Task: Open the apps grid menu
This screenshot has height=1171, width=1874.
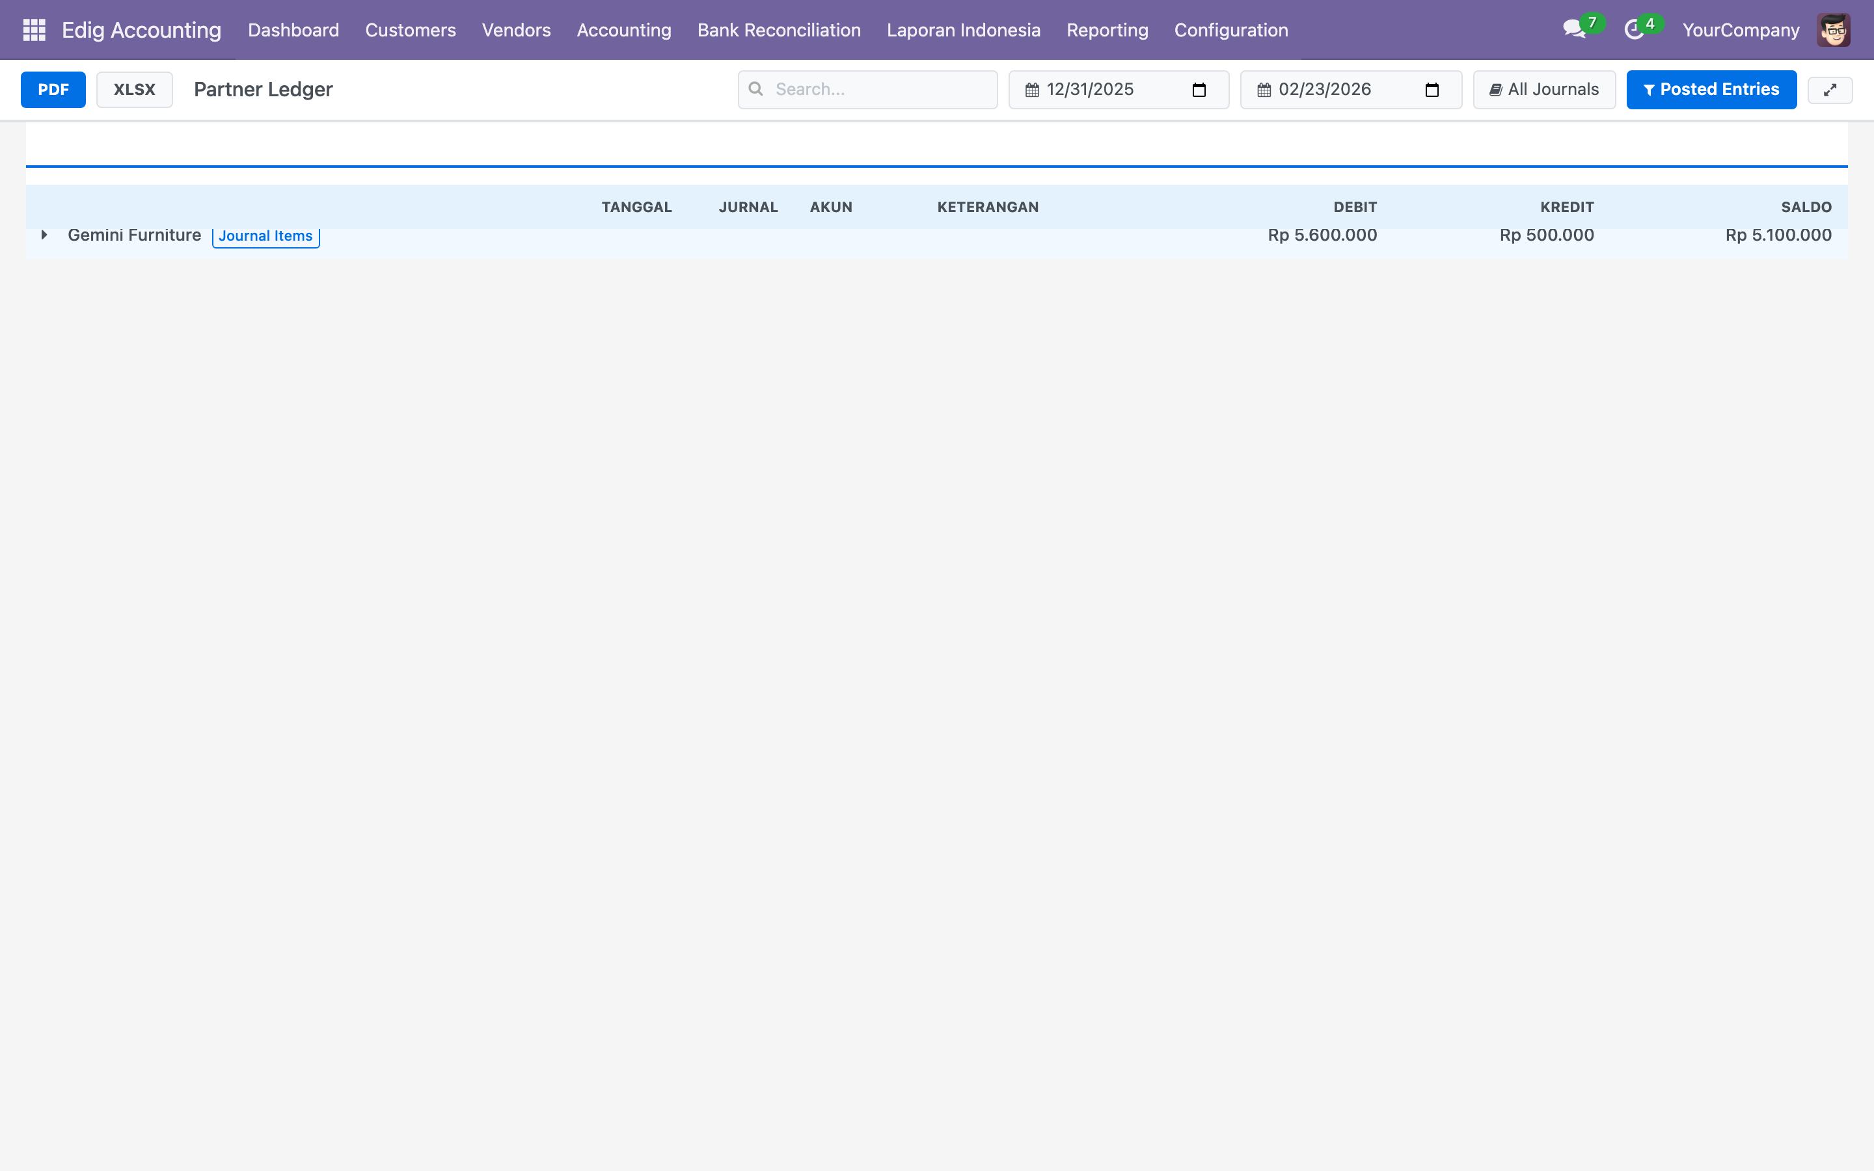Action: 34,29
